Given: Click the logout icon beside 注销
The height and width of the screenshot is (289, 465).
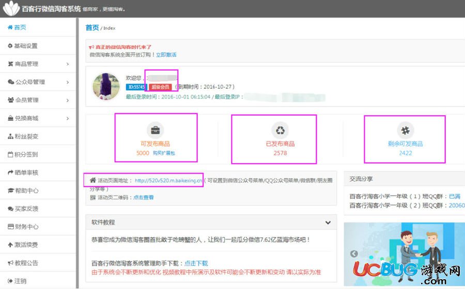Looking at the screenshot, I should [10, 281].
